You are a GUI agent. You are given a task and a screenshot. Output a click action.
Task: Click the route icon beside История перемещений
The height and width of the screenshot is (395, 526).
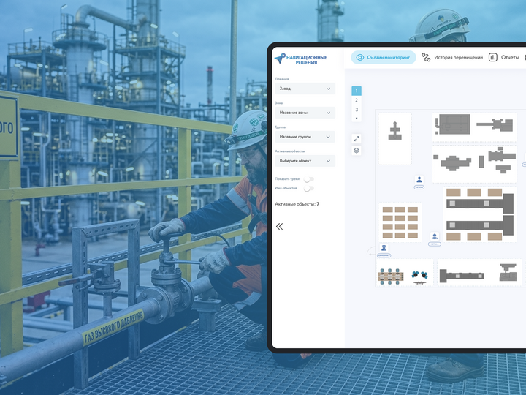pyautogui.click(x=426, y=57)
